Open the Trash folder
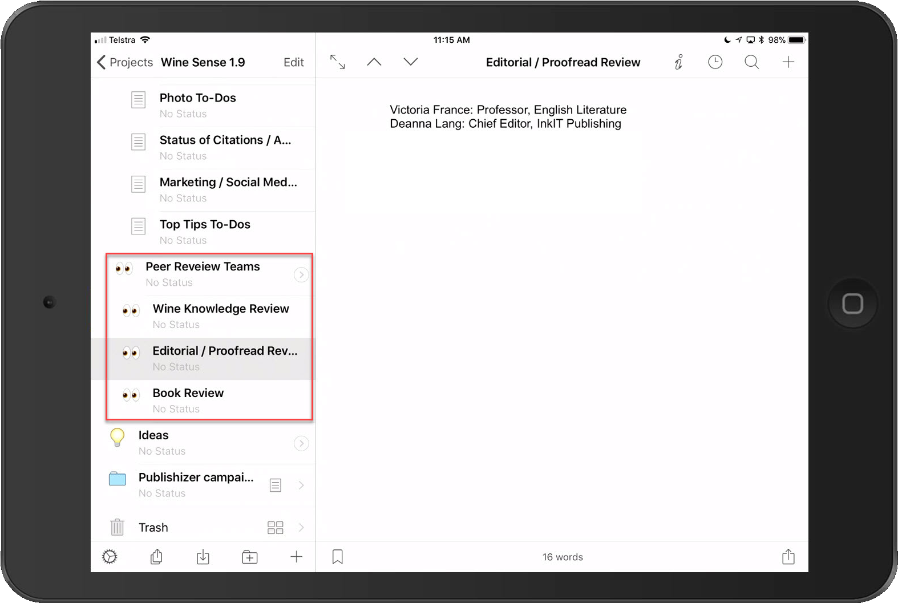Viewport: 898px width, 603px height. point(153,528)
